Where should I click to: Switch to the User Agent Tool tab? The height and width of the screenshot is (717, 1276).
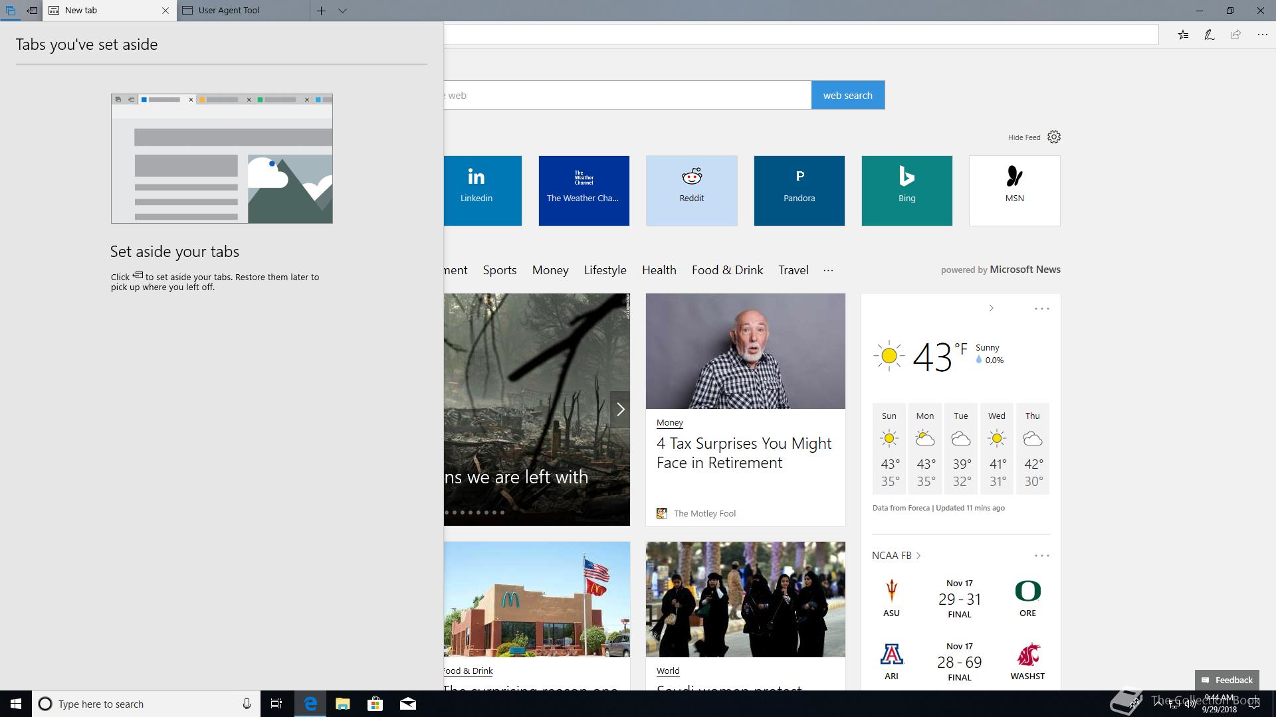pyautogui.click(x=243, y=11)
